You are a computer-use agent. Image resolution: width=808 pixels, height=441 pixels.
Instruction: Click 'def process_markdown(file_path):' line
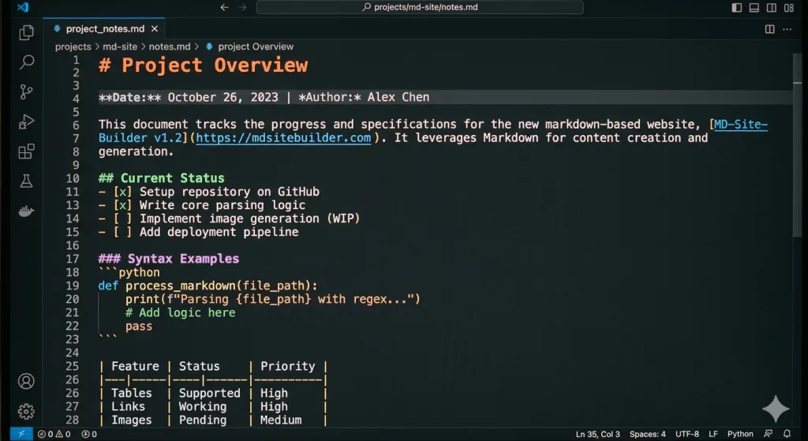pyautogui.click(x=208, y=286)
